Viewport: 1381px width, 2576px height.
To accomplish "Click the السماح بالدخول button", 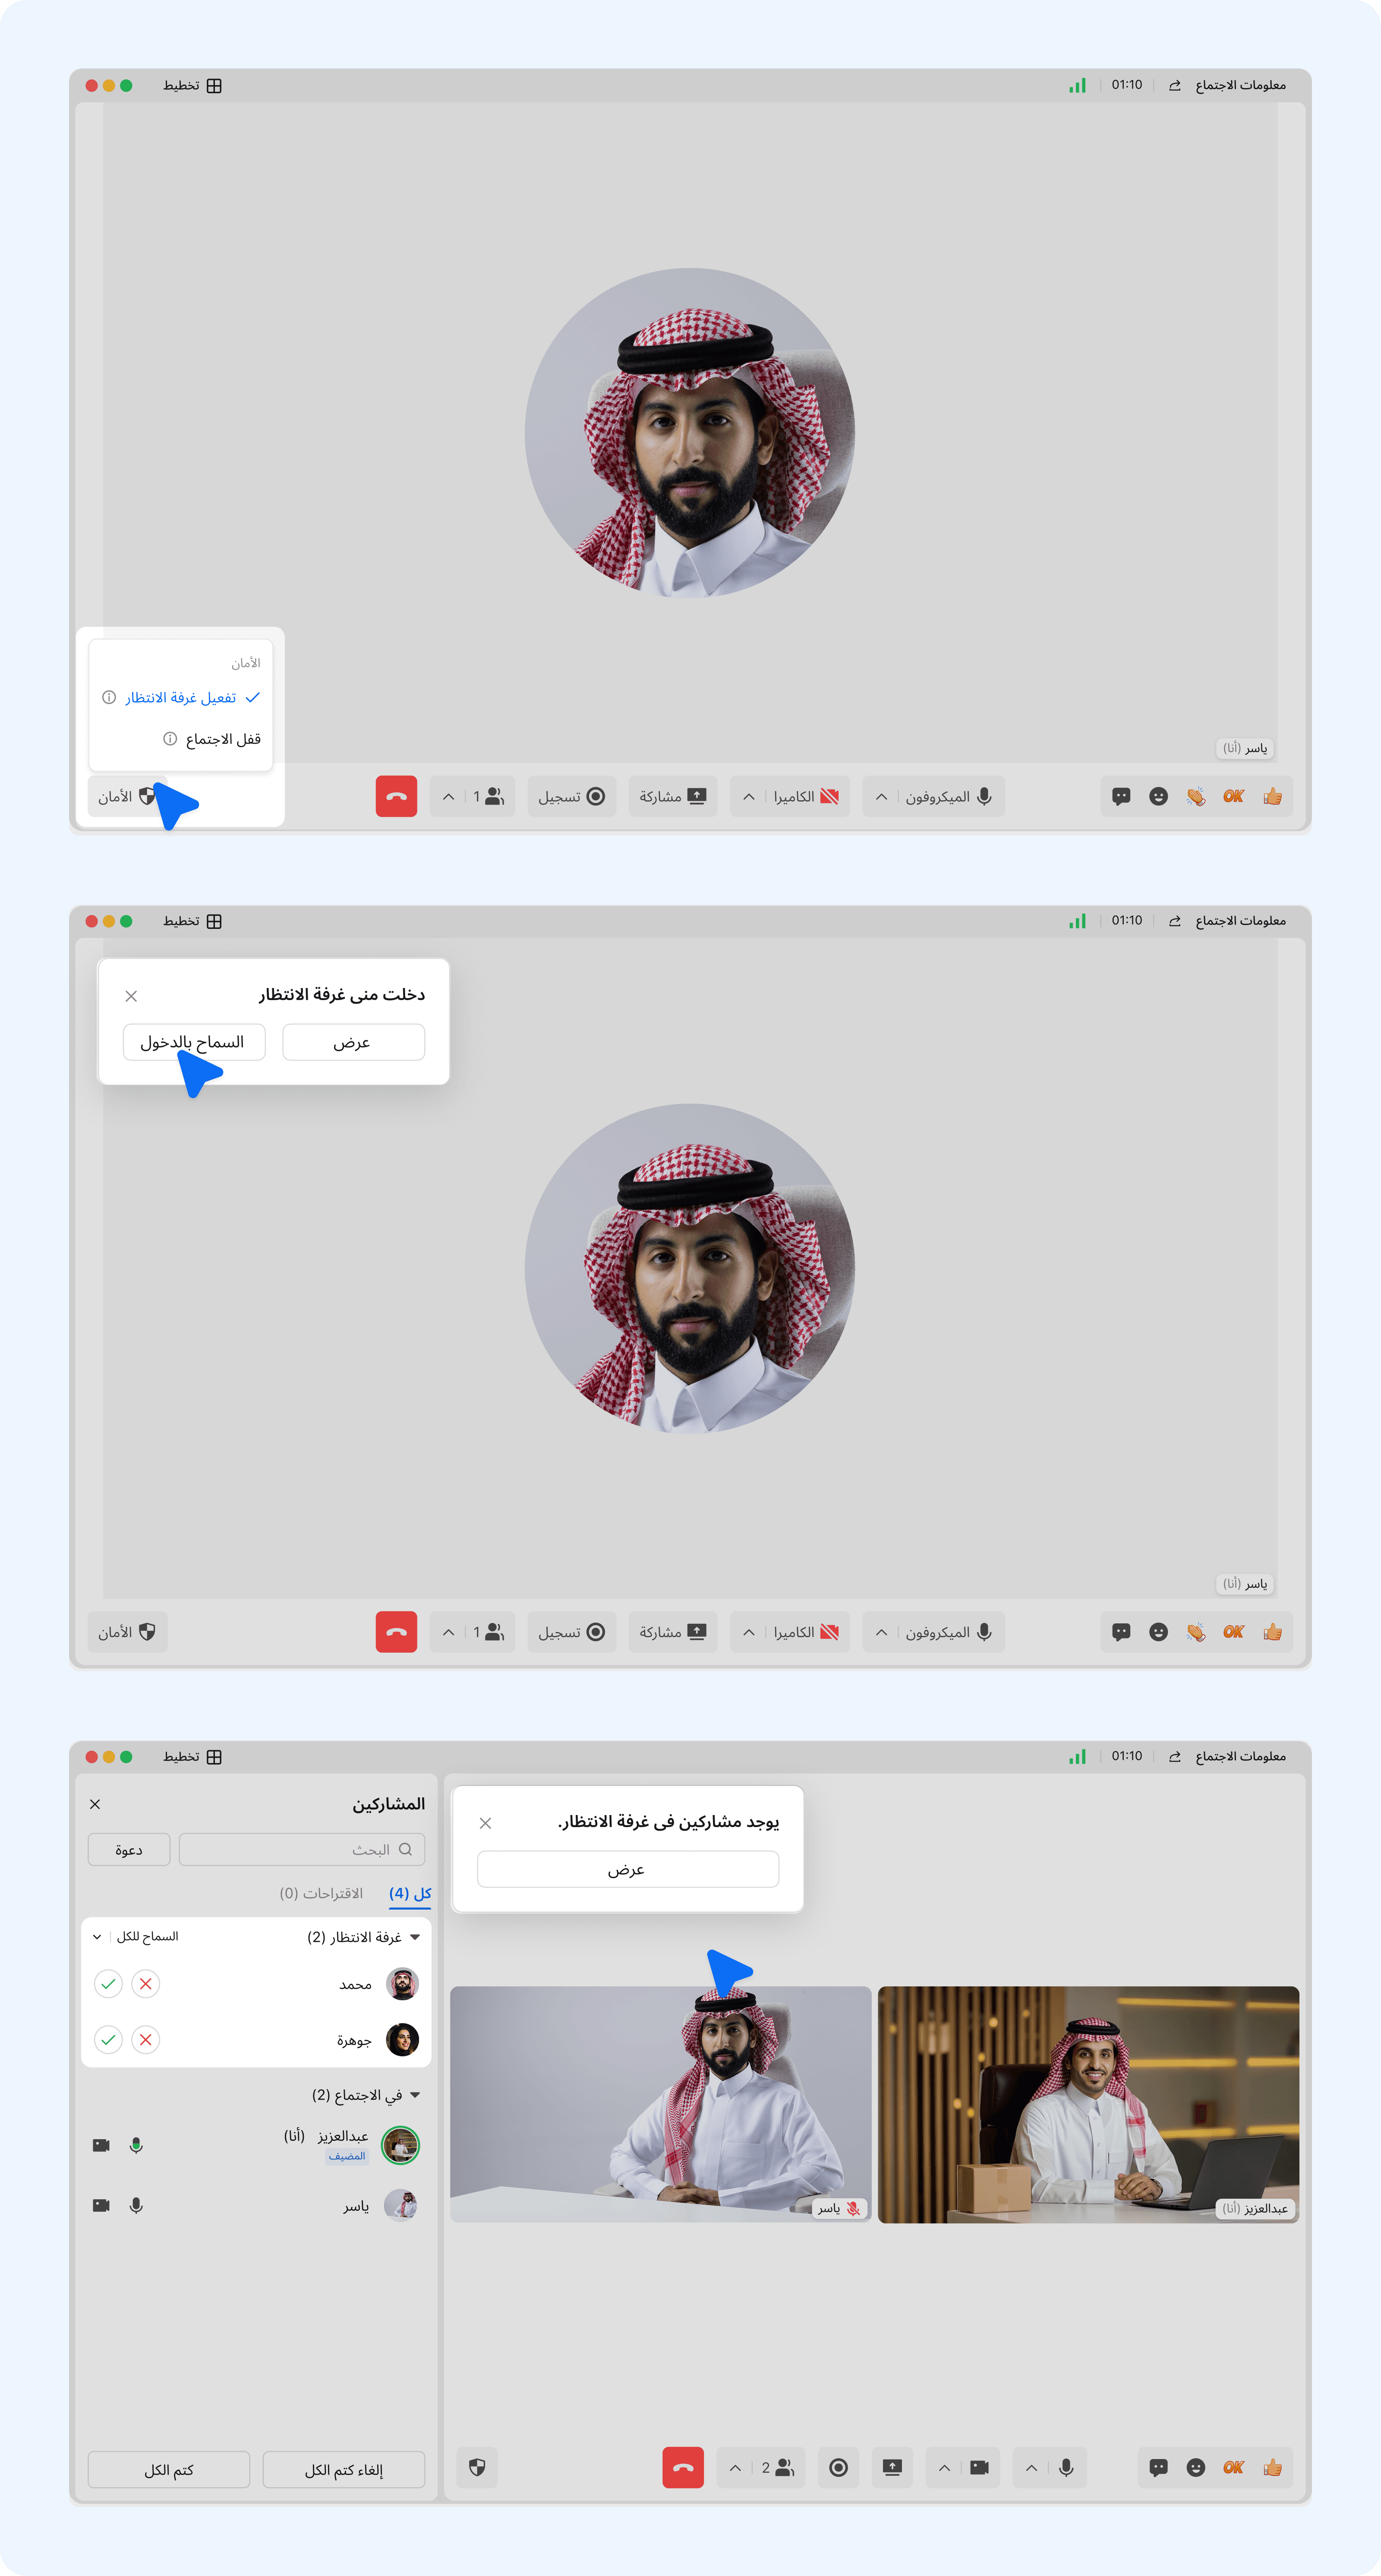I will [x=194, y=1042].
